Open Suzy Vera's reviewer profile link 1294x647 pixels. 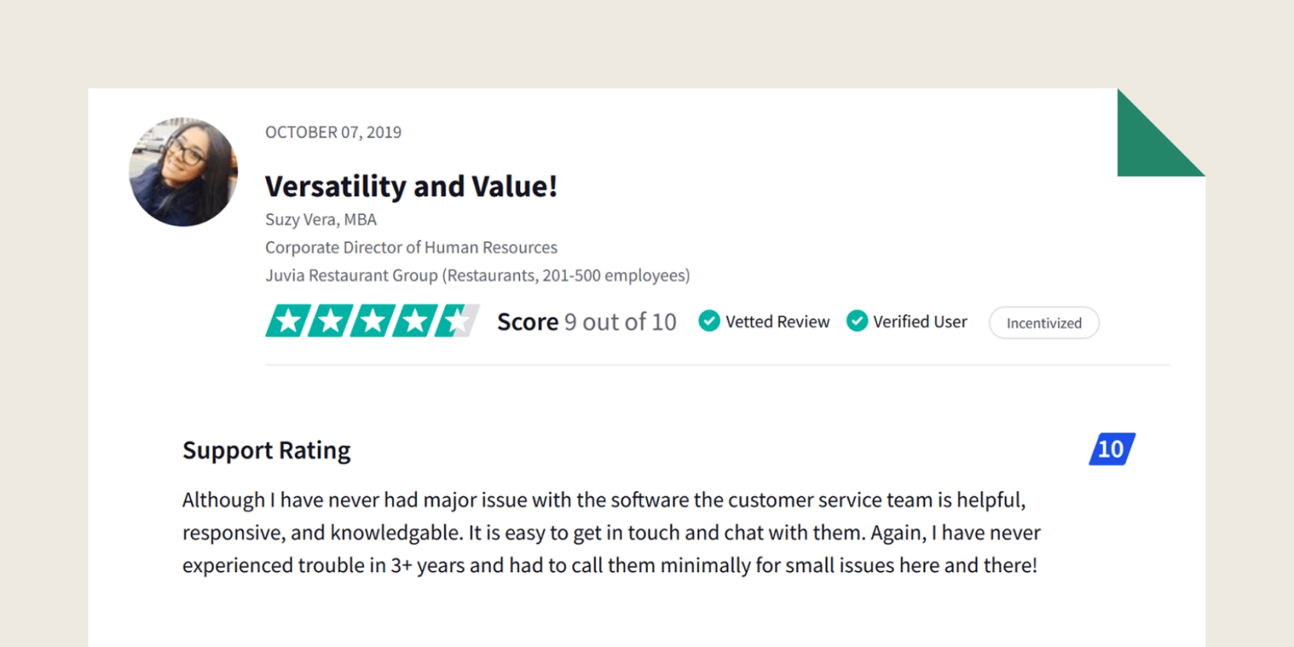321,219
